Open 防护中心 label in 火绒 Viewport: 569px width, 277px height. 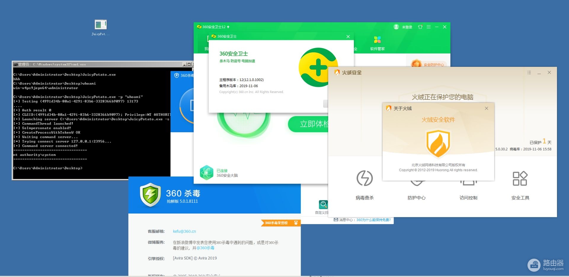click(x=416, y=198)
